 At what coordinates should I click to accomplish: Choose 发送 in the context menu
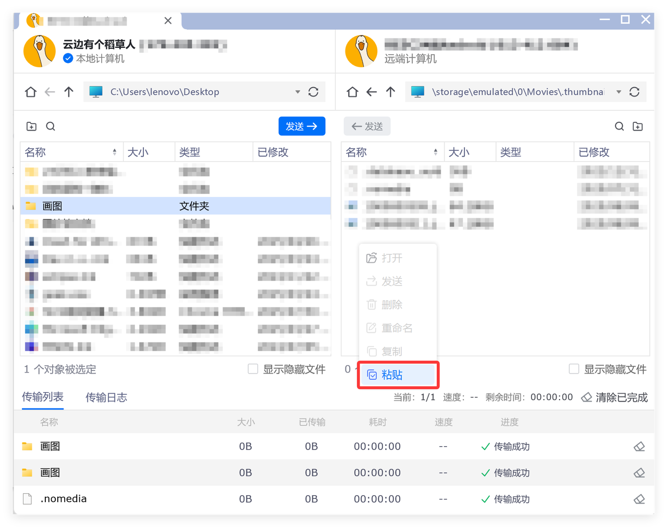(x=398, y=281)
